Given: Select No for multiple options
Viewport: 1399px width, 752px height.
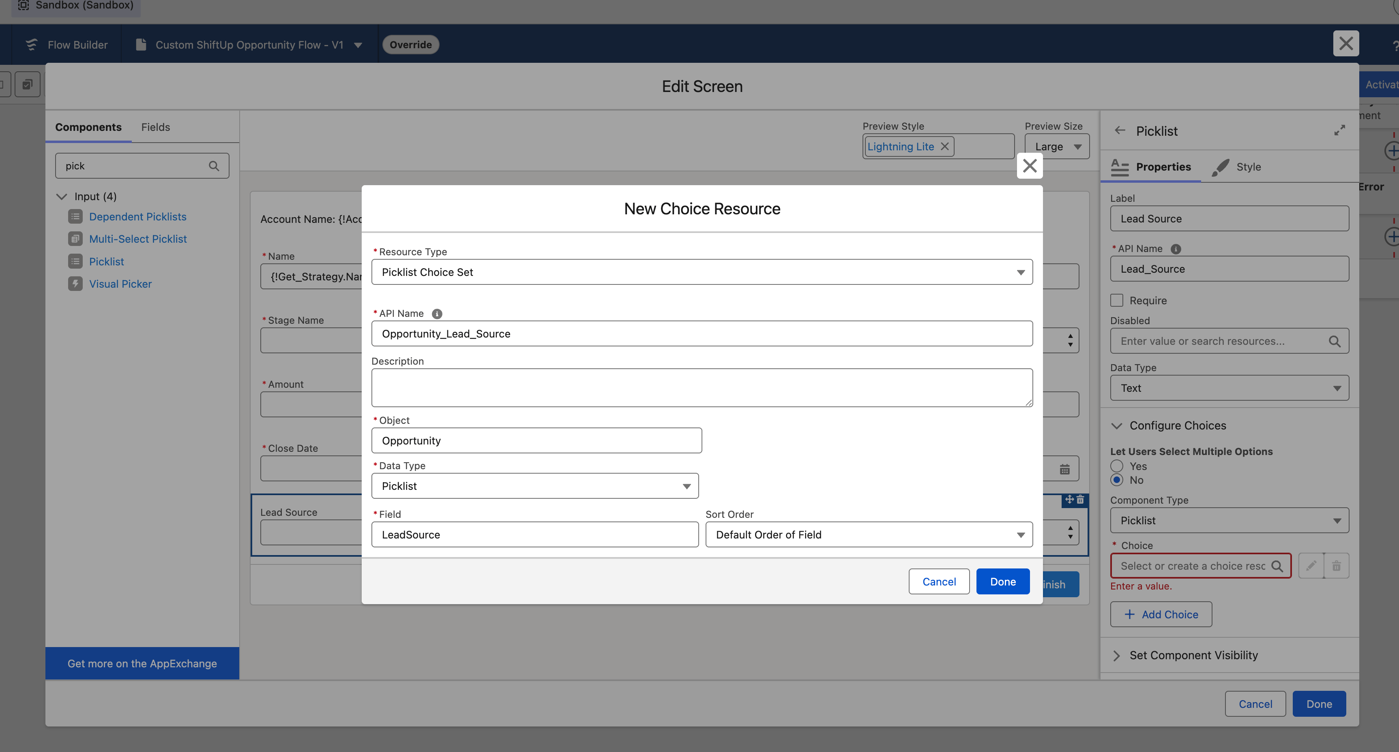Looking at the screenshot, I should tap(1117, 480).
